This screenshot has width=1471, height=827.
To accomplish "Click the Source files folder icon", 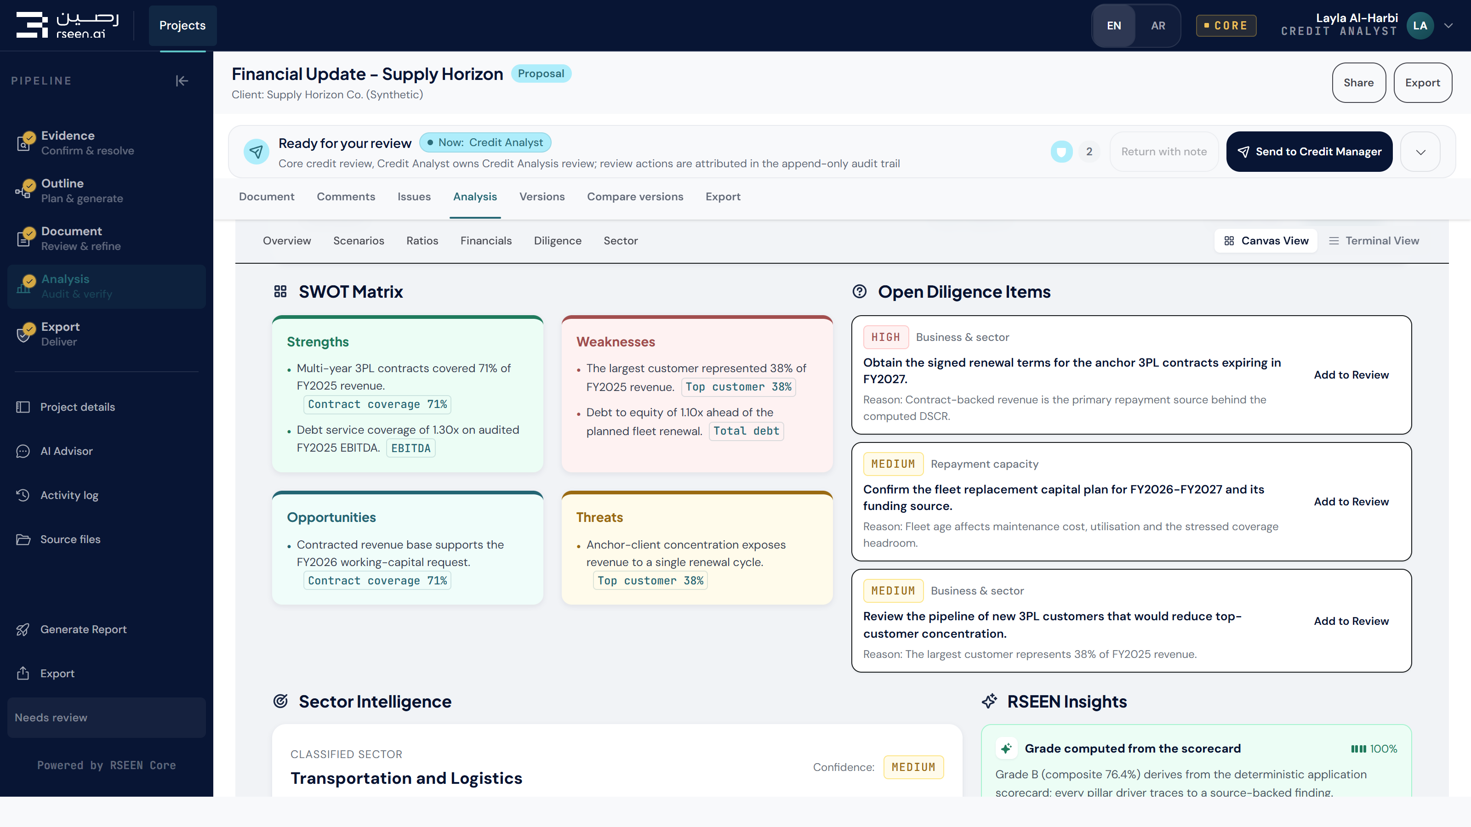I will (x=23, y=539).
